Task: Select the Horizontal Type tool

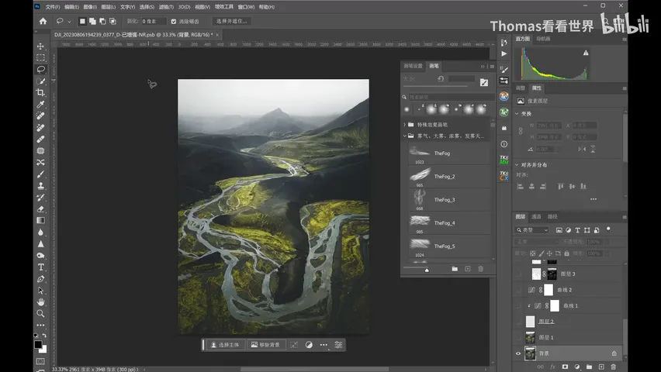Action: [40, 267]
